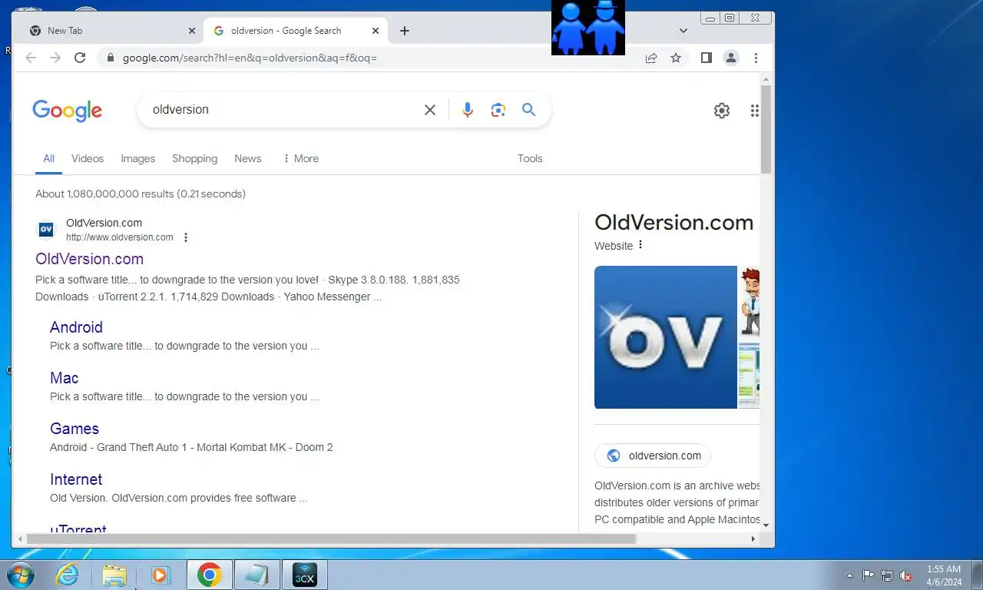Click the results count text
This screenshot has height=590, width=983.
click(141, 194)
